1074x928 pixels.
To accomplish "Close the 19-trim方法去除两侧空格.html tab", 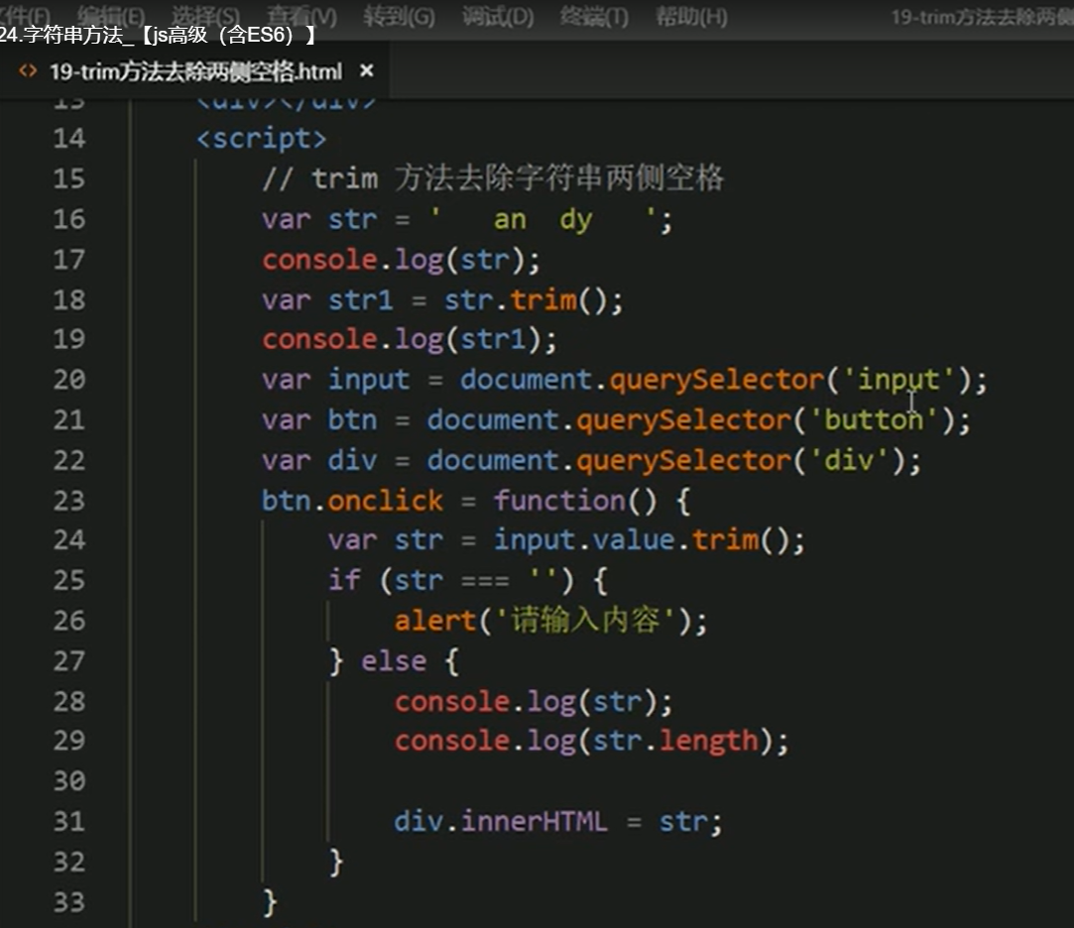I will [366, 71].
